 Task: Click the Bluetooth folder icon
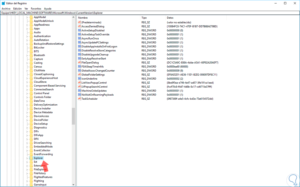click(31, 55)
